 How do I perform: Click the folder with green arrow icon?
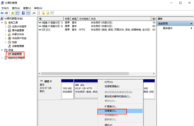pos(43,13)
